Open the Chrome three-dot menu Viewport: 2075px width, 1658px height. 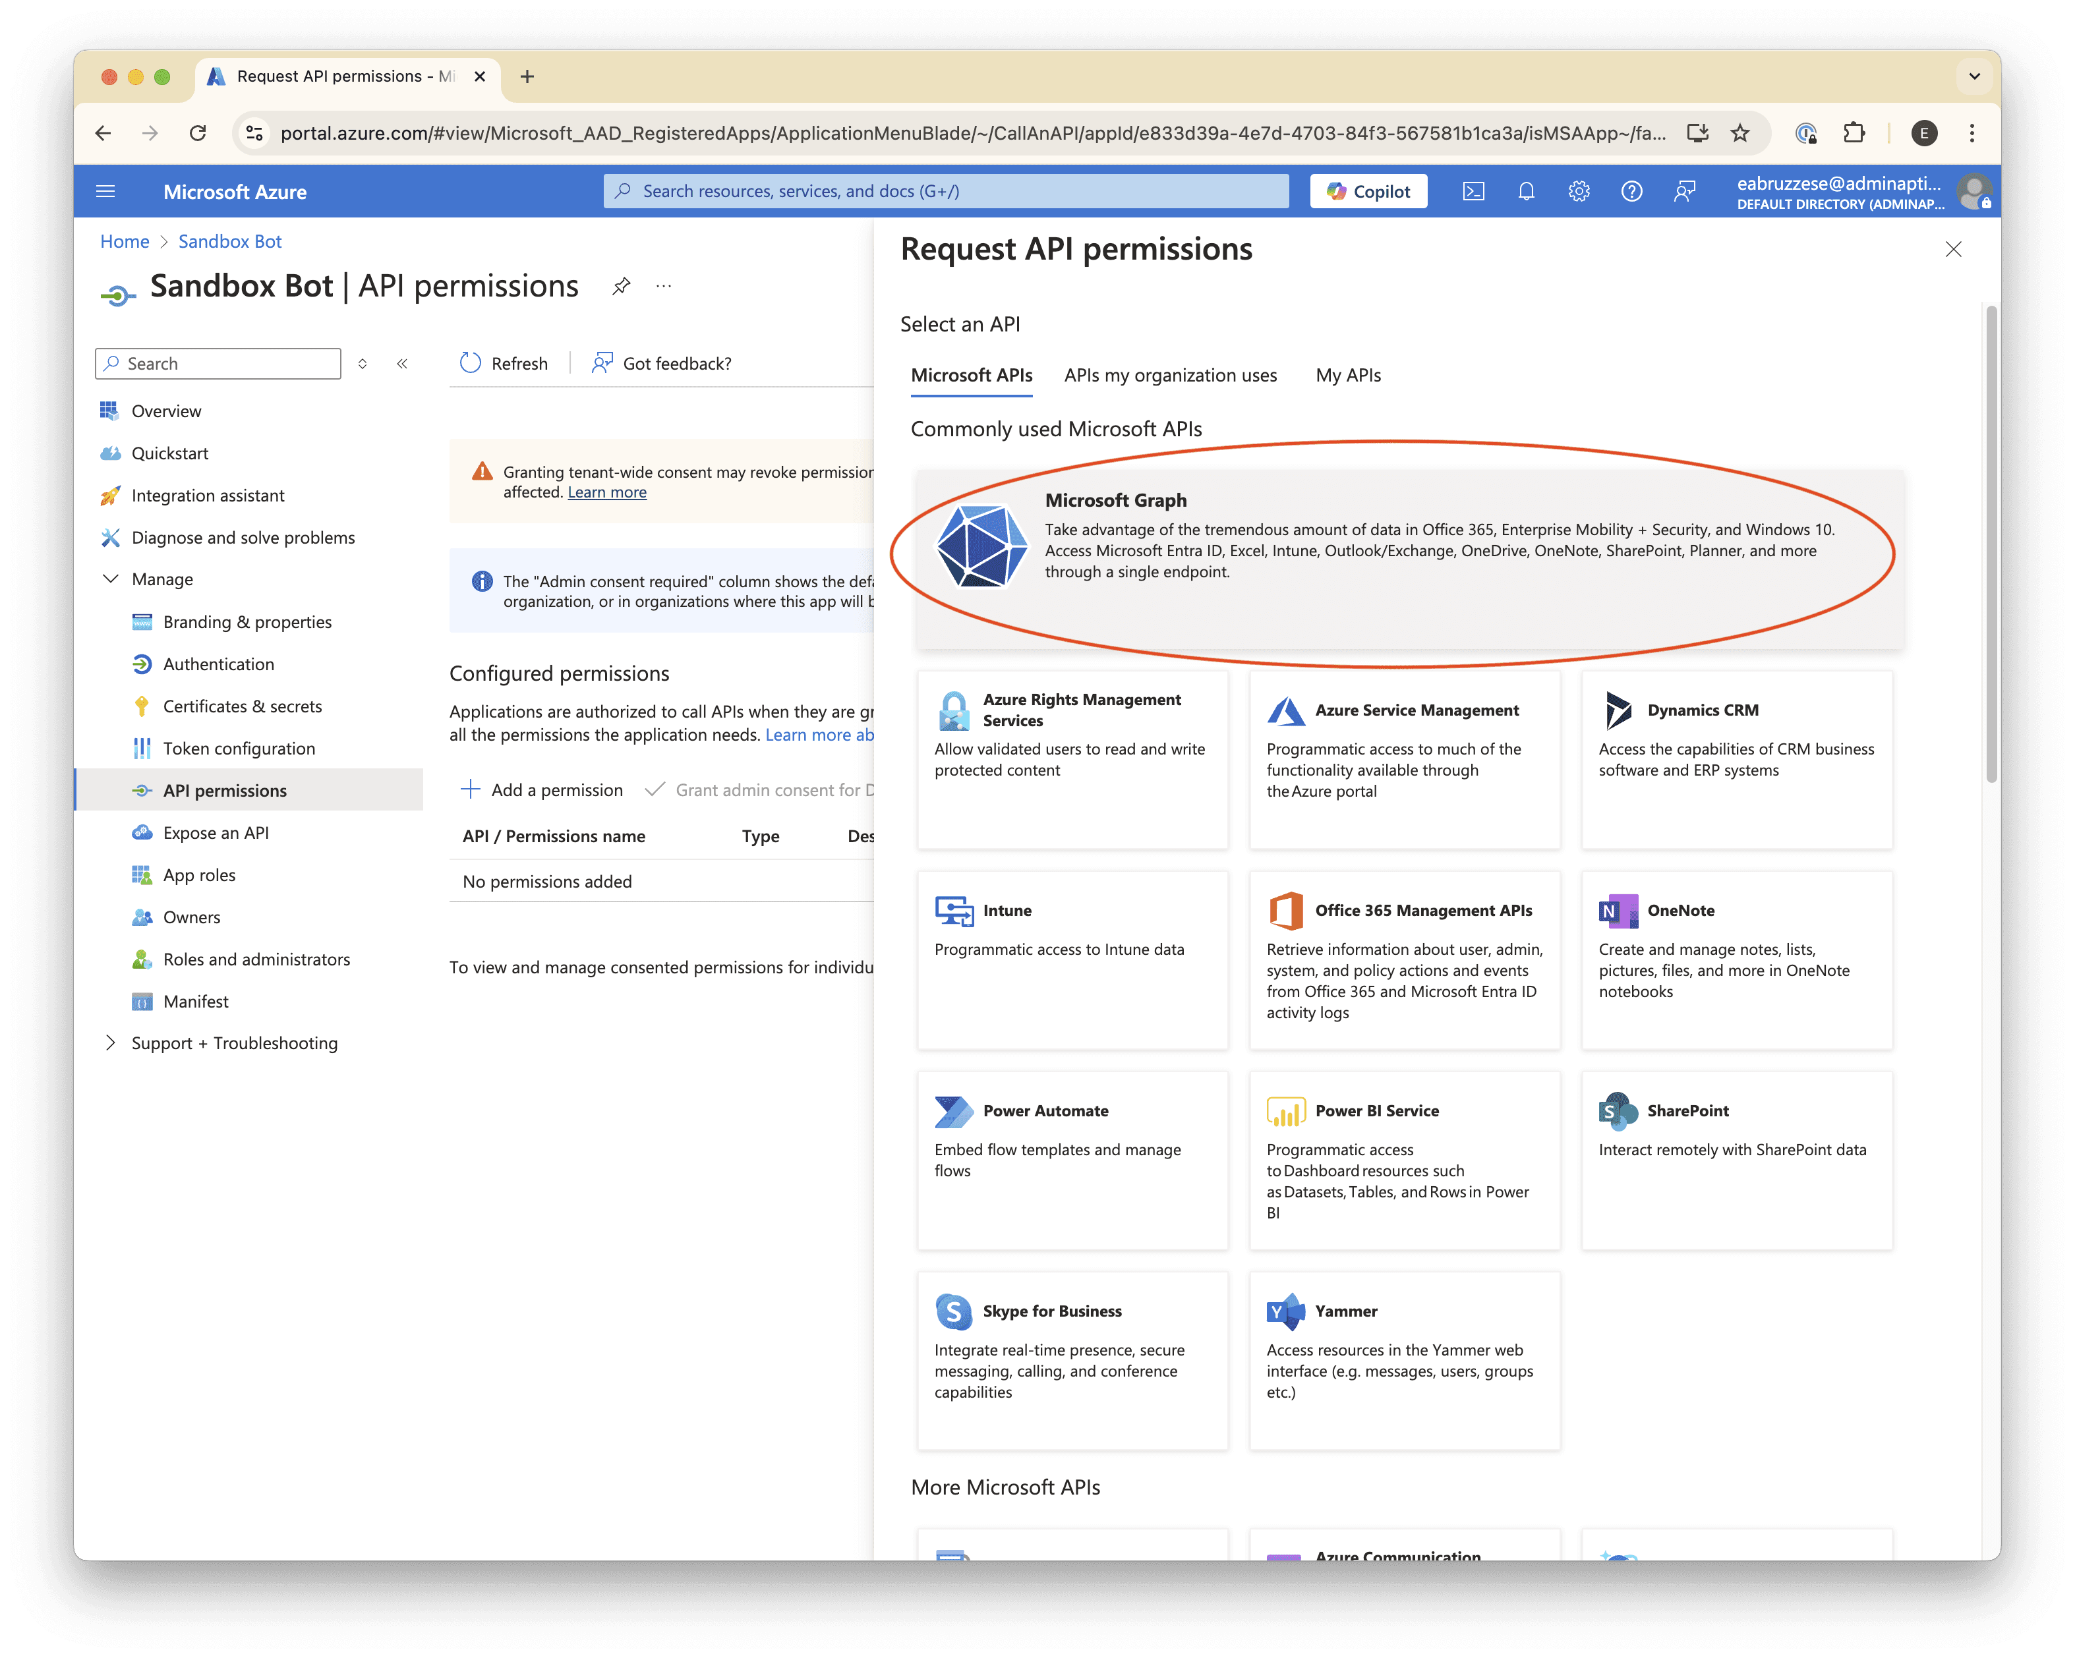(1972, 133)
